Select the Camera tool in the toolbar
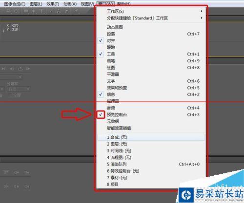Image resolution: width=244 pixels, height=203 pixels. click(9, 11)
